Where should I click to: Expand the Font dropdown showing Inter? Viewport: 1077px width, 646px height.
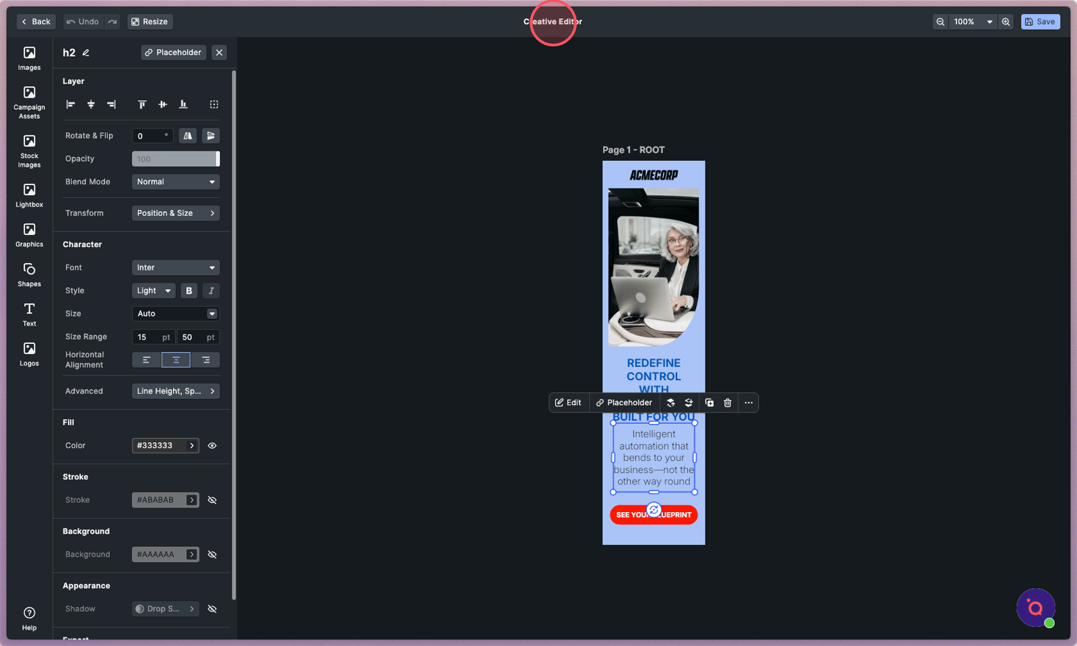(176, 268)
